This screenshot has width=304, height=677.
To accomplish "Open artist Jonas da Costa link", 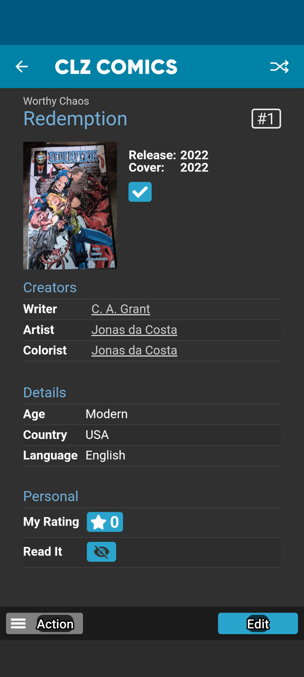I will pyautogui.click(x=134, y=330).
